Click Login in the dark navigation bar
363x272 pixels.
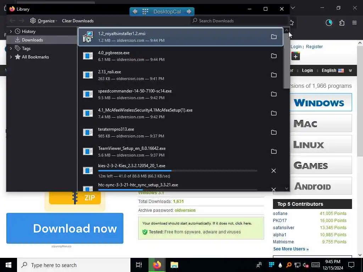pyautogui.click(x=307, y=70)
